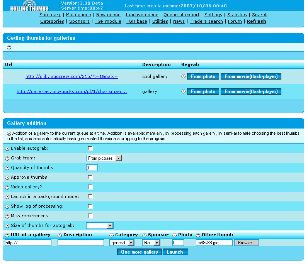The height and width of the screenshot is (264, 308).
Task: Open the FGH base page
Action: [136, 21]
